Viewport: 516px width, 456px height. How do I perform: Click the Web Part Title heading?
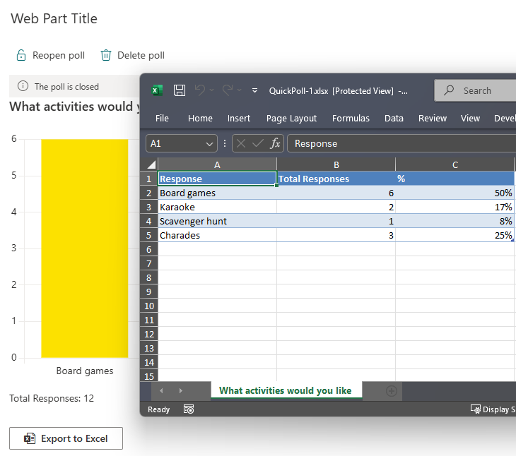click(54, 18)
